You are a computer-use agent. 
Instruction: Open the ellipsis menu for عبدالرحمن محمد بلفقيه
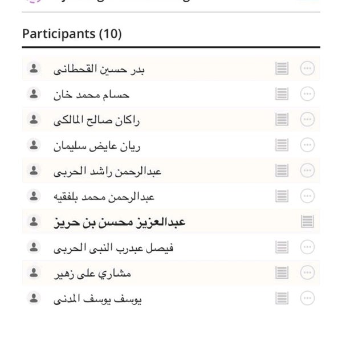(x=307, y=196)
